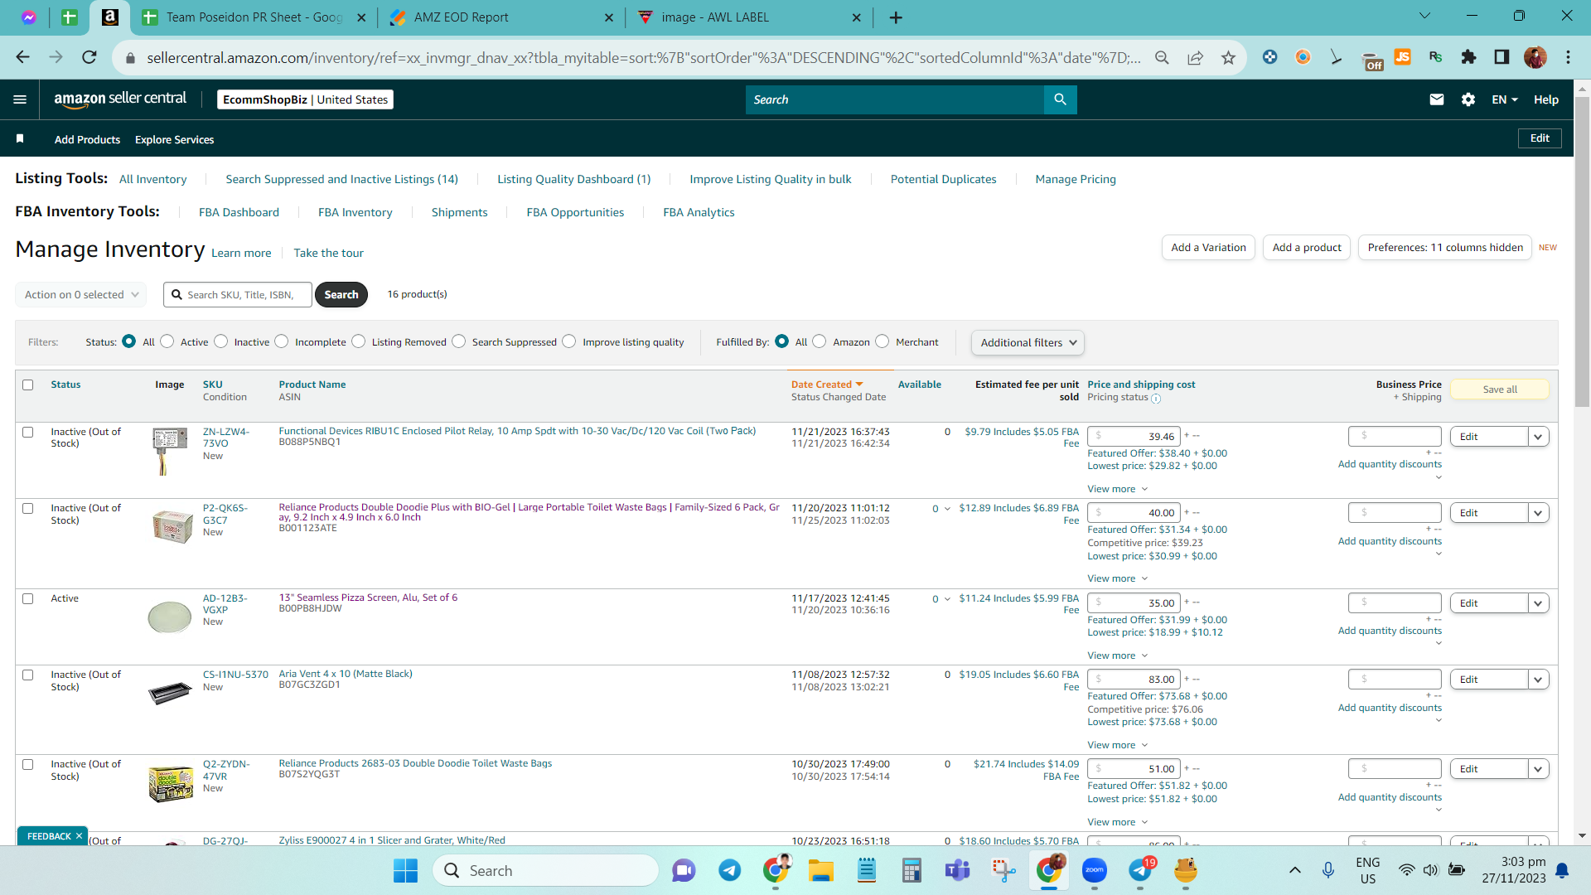Open the settings gear icon
This screenshot has width=1591, height=895.
tap(1468, 99)
